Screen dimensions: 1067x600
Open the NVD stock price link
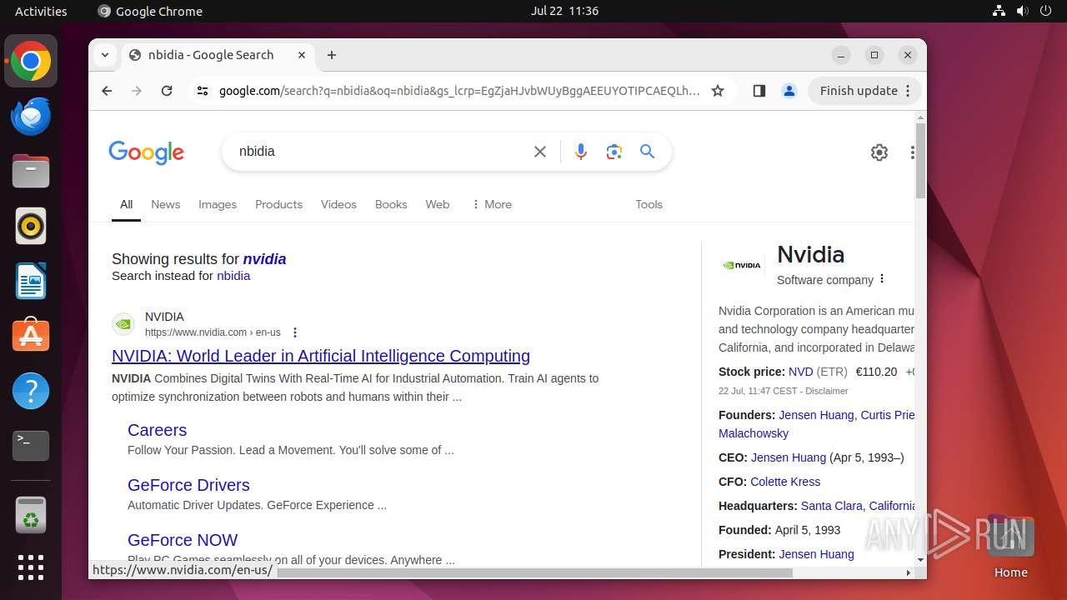(800, 372)
